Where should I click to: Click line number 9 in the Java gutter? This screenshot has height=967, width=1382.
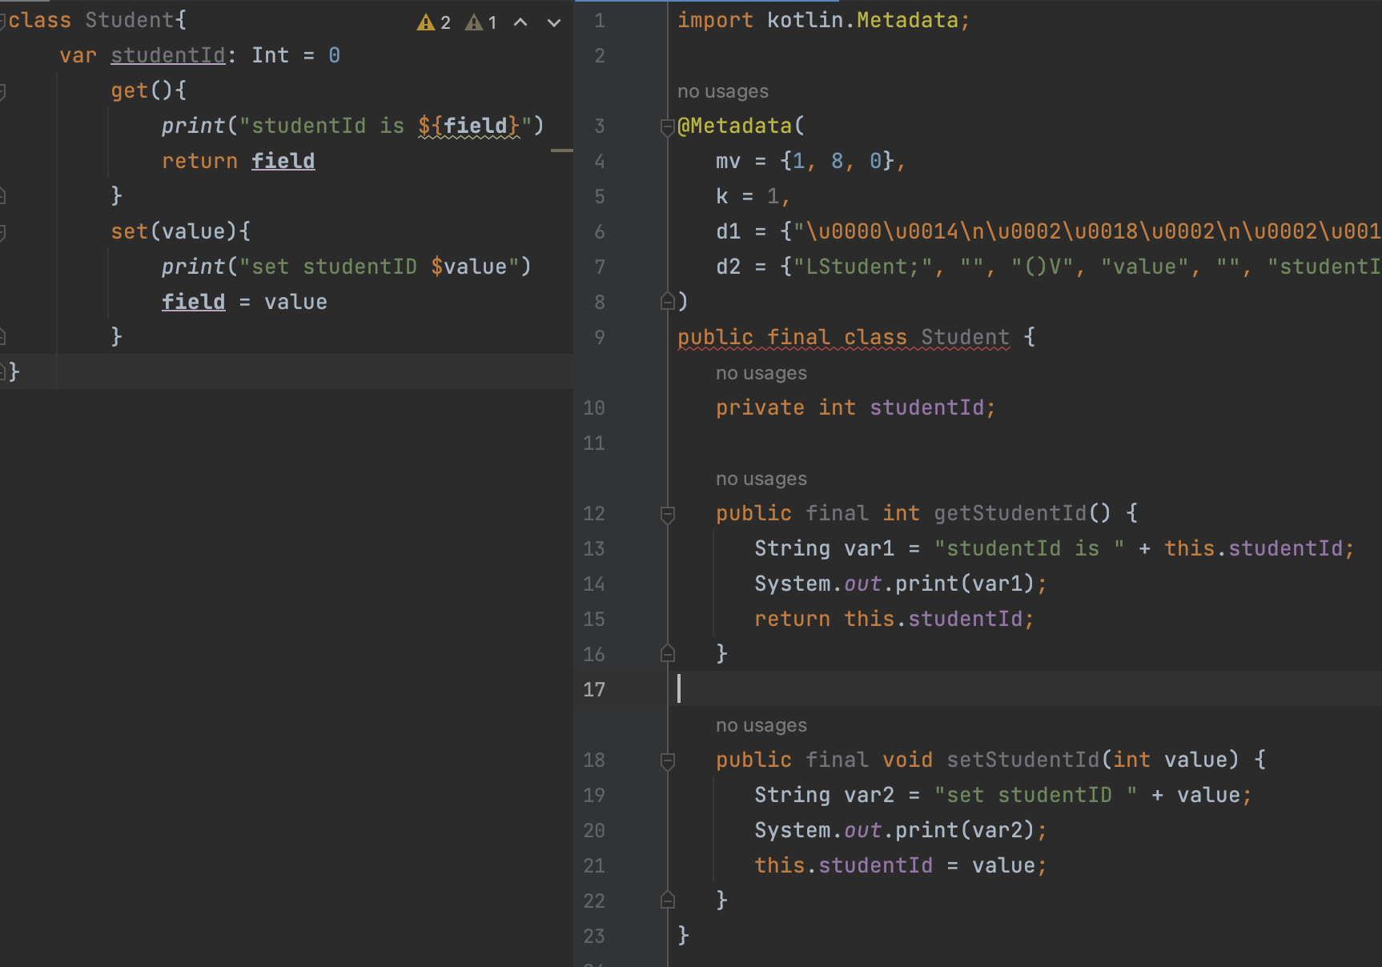point(600,338)
